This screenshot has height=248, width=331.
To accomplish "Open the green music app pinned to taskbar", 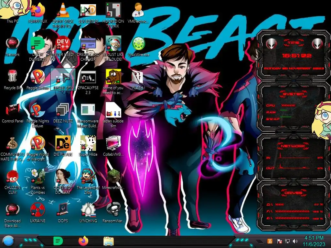I will pyautogui.click(x=58, y=241).
